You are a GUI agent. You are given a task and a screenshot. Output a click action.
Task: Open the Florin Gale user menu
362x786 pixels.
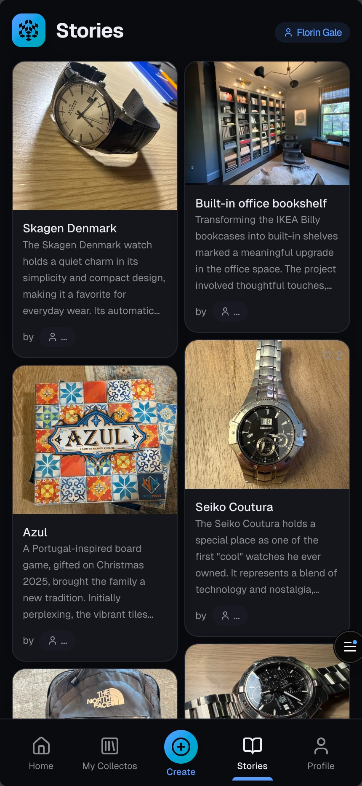tap(312, 32)
